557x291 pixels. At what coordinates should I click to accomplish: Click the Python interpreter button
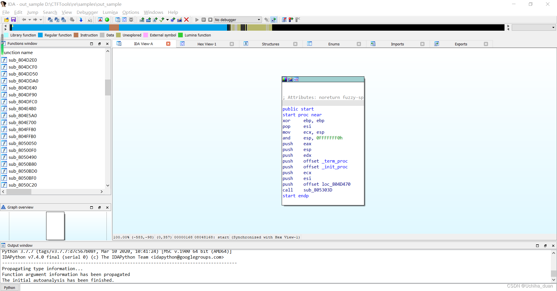click(x=10, y=288)
